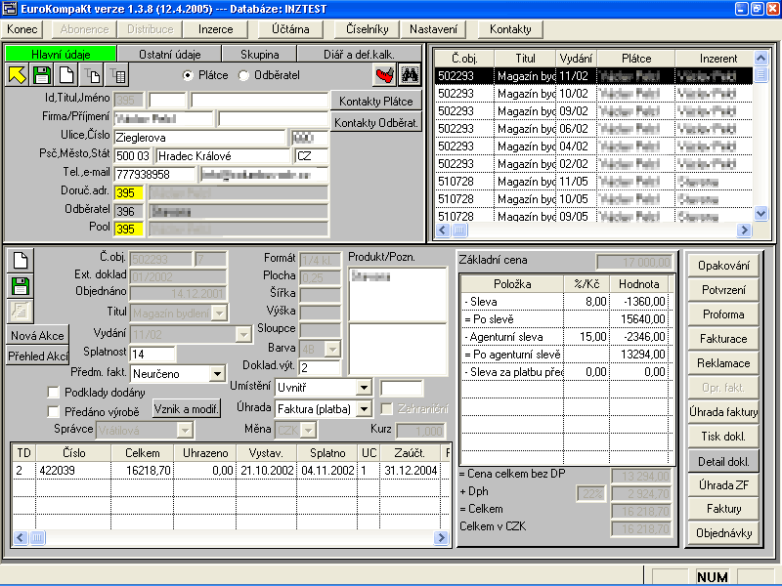Screen dimensions: 782x586
Task: Click into the Splatnost input field
Action: pyautogui.click(x=152, y=354)
